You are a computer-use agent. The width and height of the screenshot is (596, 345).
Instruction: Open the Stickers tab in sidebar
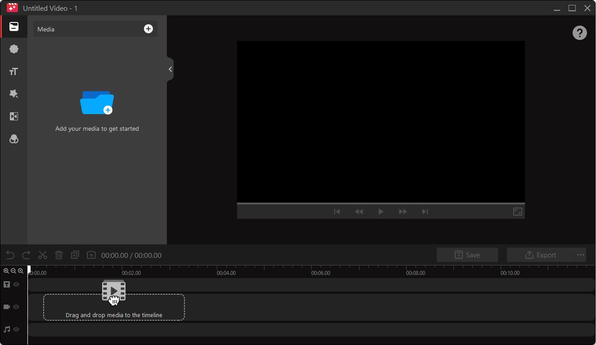click(x=14, y=49)
